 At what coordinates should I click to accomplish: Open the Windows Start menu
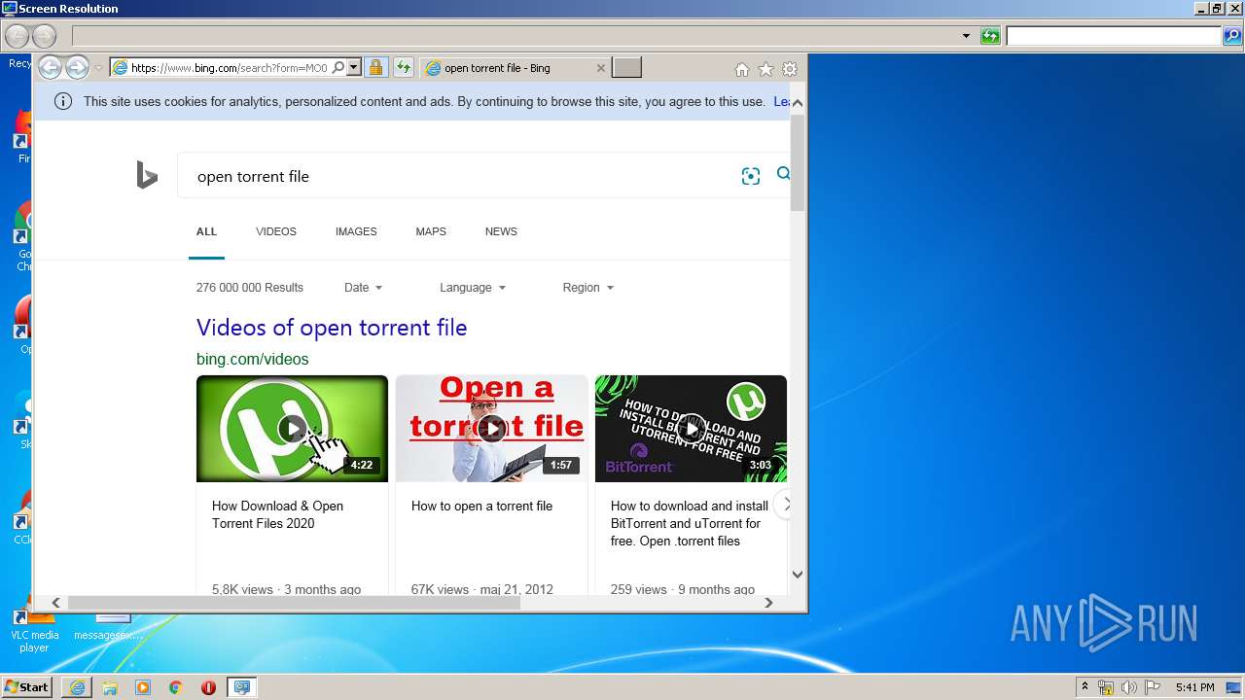[x=26, y=686]
